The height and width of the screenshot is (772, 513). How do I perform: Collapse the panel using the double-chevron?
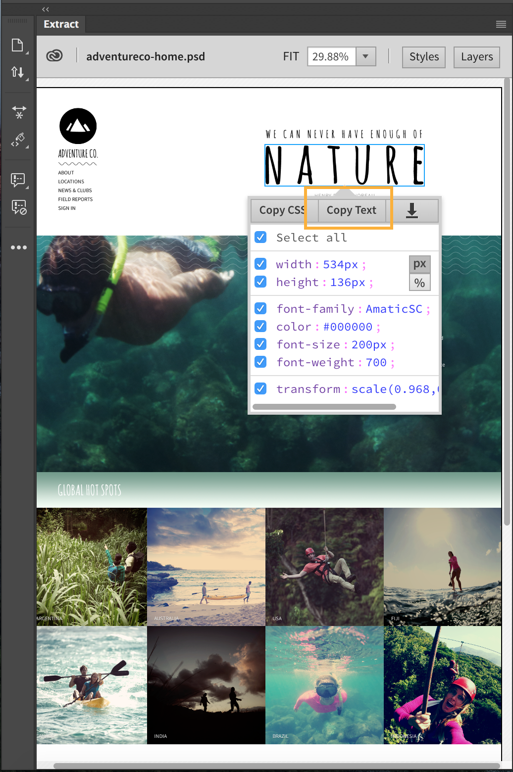pyautogui.click(x=45, y=9)
